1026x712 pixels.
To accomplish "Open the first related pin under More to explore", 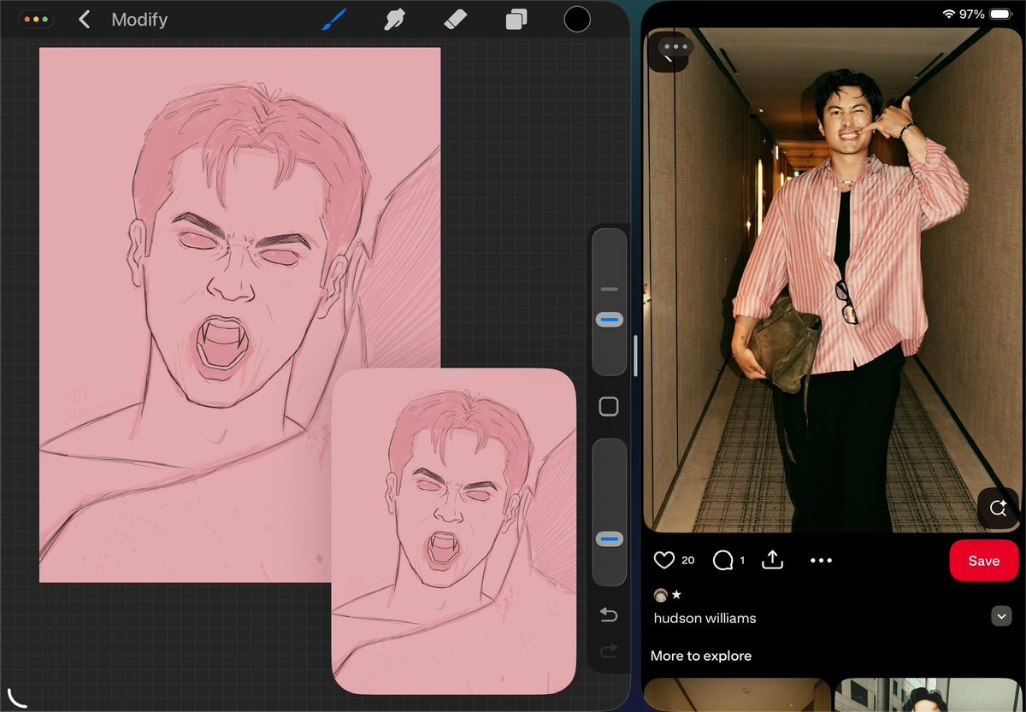I will 737,695.
